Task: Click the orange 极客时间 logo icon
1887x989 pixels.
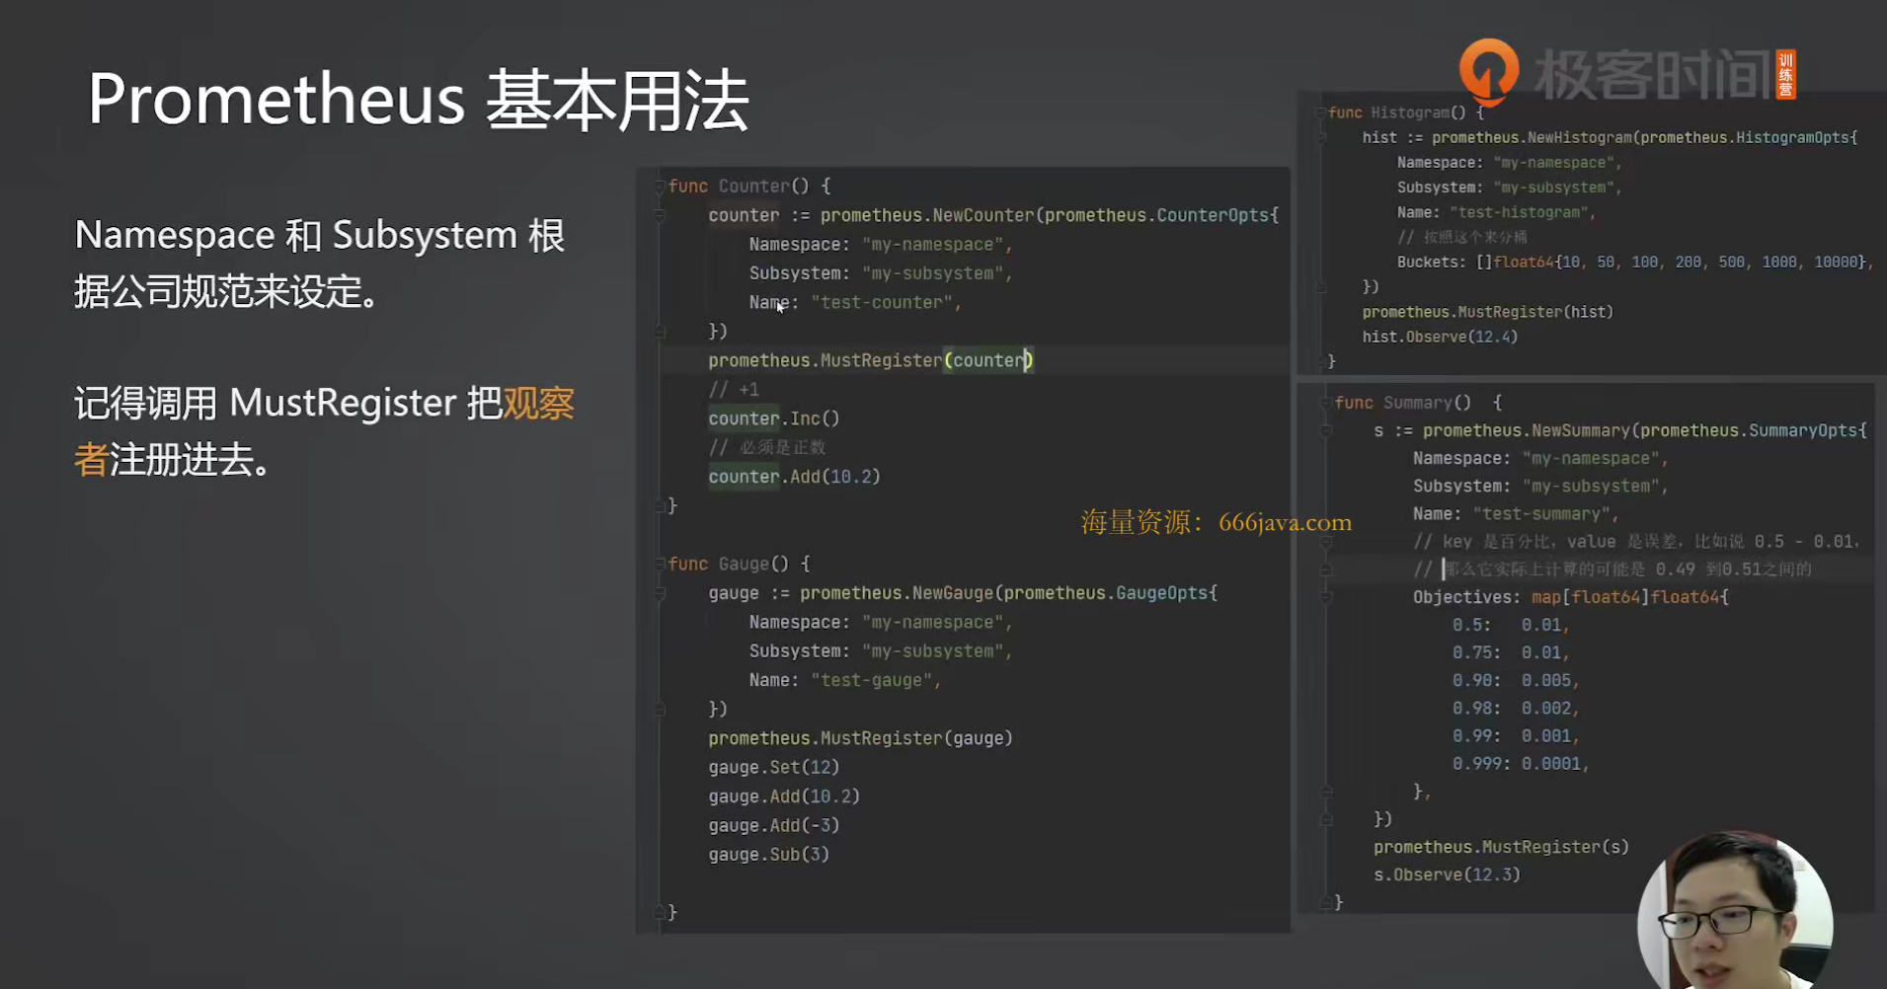Action: pos(1489,71)
